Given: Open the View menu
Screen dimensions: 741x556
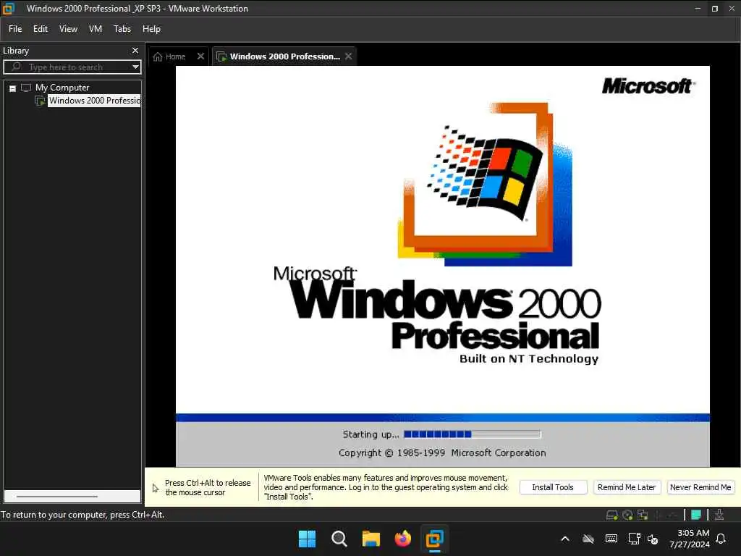Looking at the screenshot, I should (x=68, y=29).
